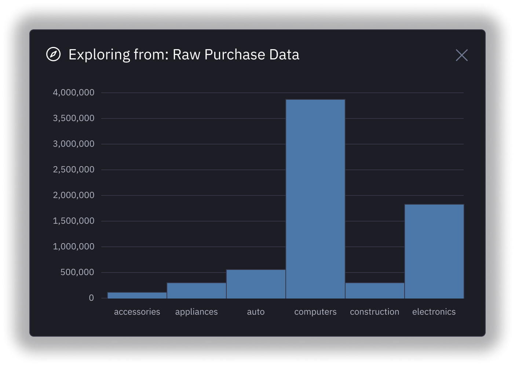This screenshot has height=366, width=515.
Task: Click the accessories axis label
Action: (137, 312)
